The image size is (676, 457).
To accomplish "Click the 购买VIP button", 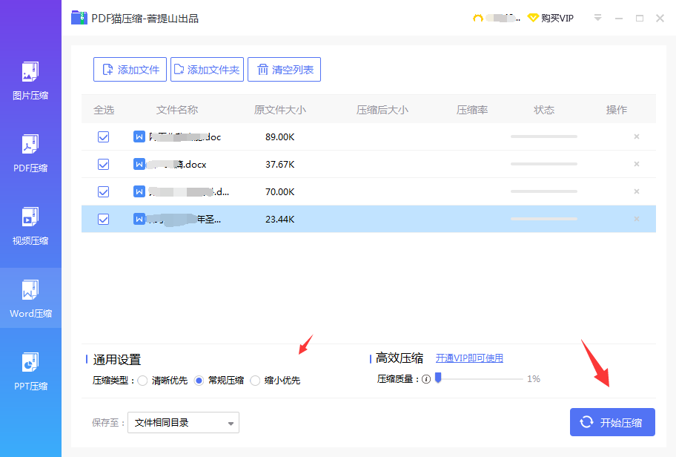I will click(x=551, y=18).
